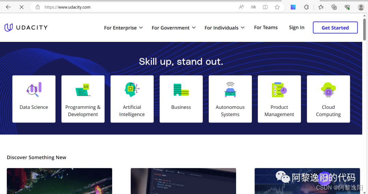Click the Programming & Development laptop icon
The width and height of the screenshot is (368, 194).
tap(83, 90)
